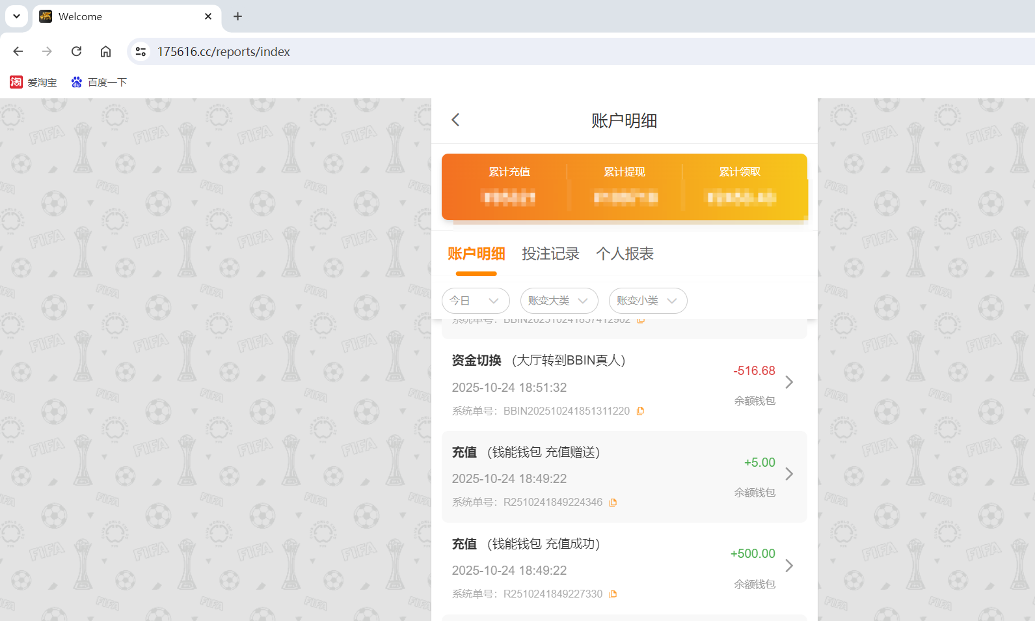This screenshot has height=621, width=1035.
Task: Open site information icon in address bar
Action: (141, 51)
